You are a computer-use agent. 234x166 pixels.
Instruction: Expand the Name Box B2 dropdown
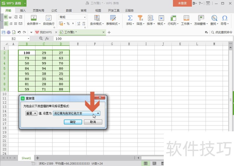28,39
